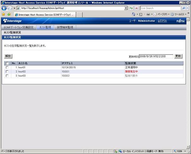191x154 pixels.
Task: Click host name host03
Action: pyautogui.click(x=22, y=76)
